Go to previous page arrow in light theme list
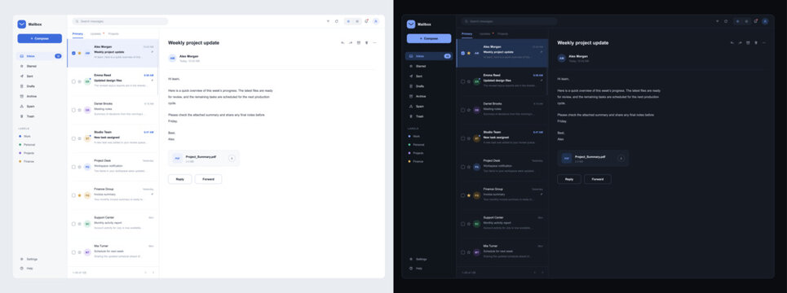Image resolution: width=787 pixels, height=293 pixels. click(145, 273)
